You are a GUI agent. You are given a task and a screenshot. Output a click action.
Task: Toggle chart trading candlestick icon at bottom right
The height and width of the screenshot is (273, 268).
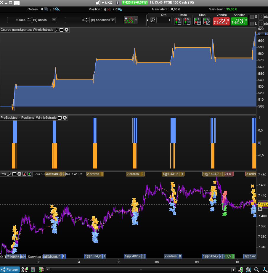coord(240,270)
